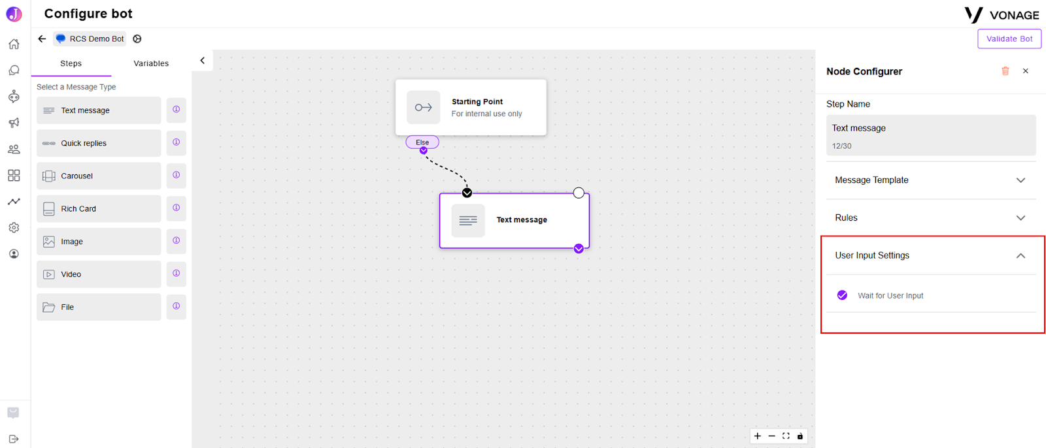The image size is (1046, 448).
Task: Collapse the steps panel with the arrow
Action: tap(203, 61)
